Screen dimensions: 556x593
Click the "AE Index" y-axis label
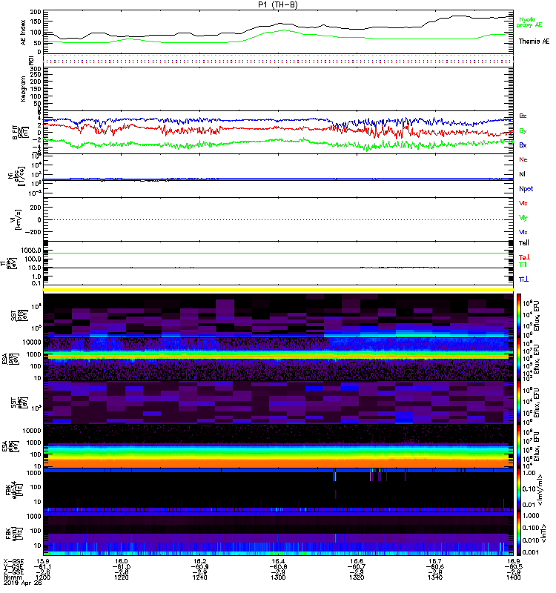pos(23,33)
